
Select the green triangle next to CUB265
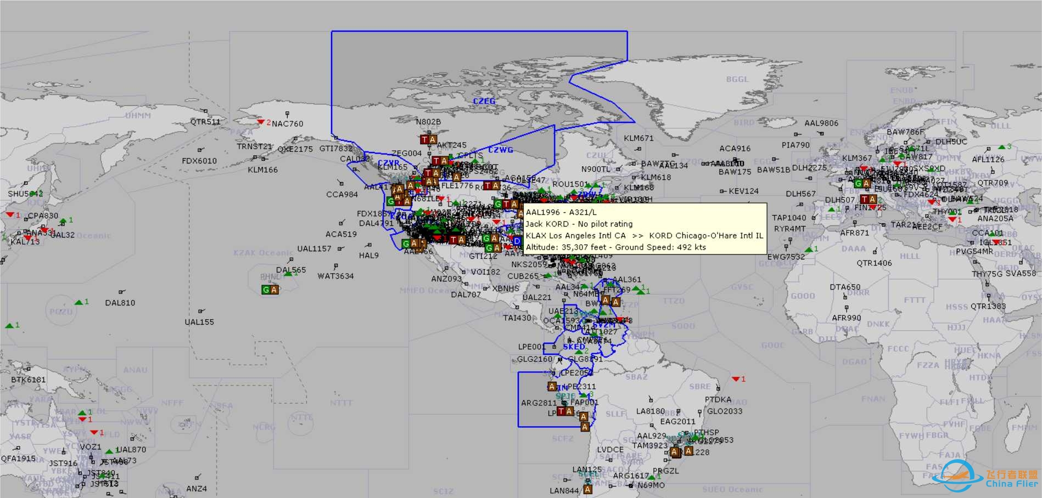pos(547,276)
